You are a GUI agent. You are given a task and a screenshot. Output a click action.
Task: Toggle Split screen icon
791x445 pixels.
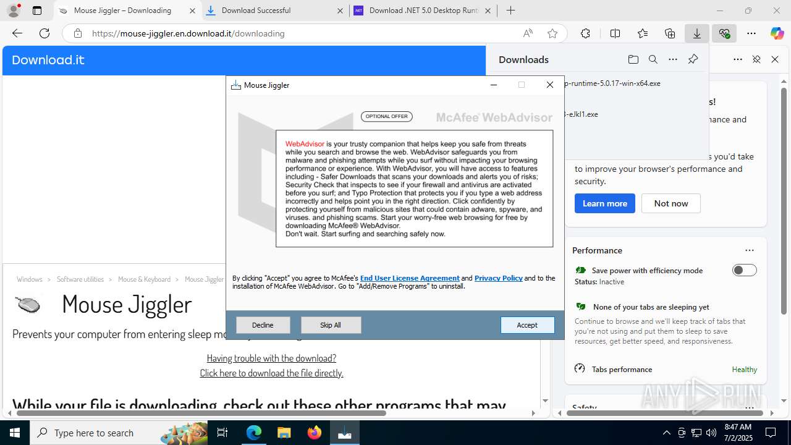[615, 33]
